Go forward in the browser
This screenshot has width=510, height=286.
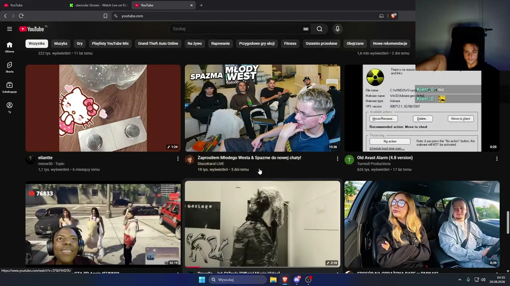point(13,16)
